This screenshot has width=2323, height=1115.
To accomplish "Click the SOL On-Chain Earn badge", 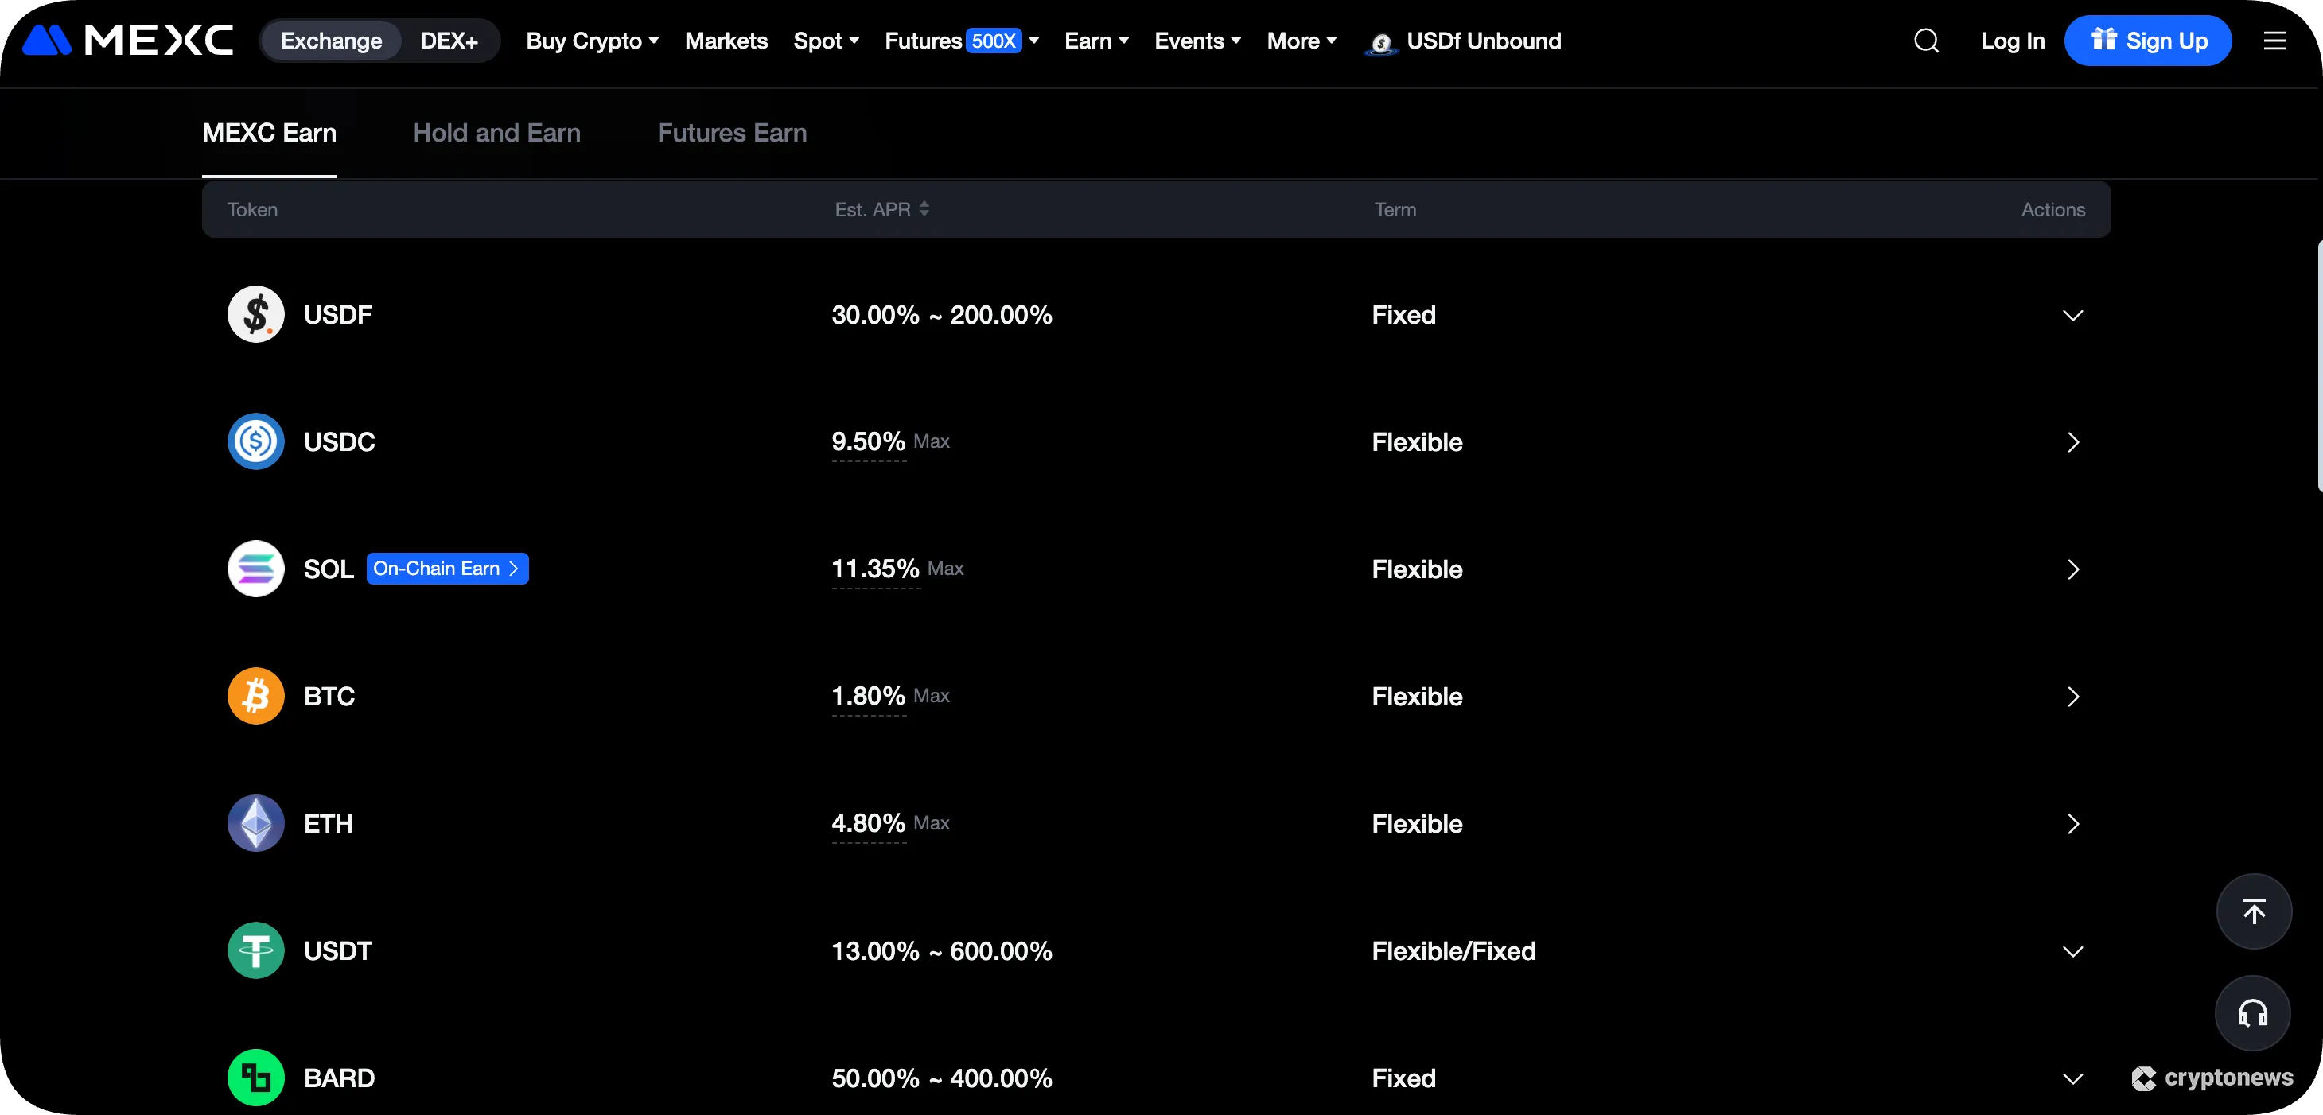I will coord(447,568).
